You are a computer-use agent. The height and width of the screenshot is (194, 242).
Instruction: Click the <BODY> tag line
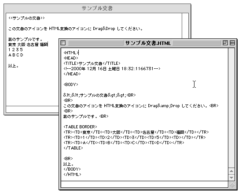point(71,85)
